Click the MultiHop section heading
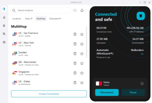The height and width of the screenshot is (103, 152). tap(19, 26)
